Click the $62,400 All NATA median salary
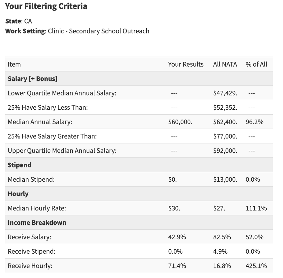Image resolution: width=283 pixels, height=278 pixels. [x=225, y=122]
